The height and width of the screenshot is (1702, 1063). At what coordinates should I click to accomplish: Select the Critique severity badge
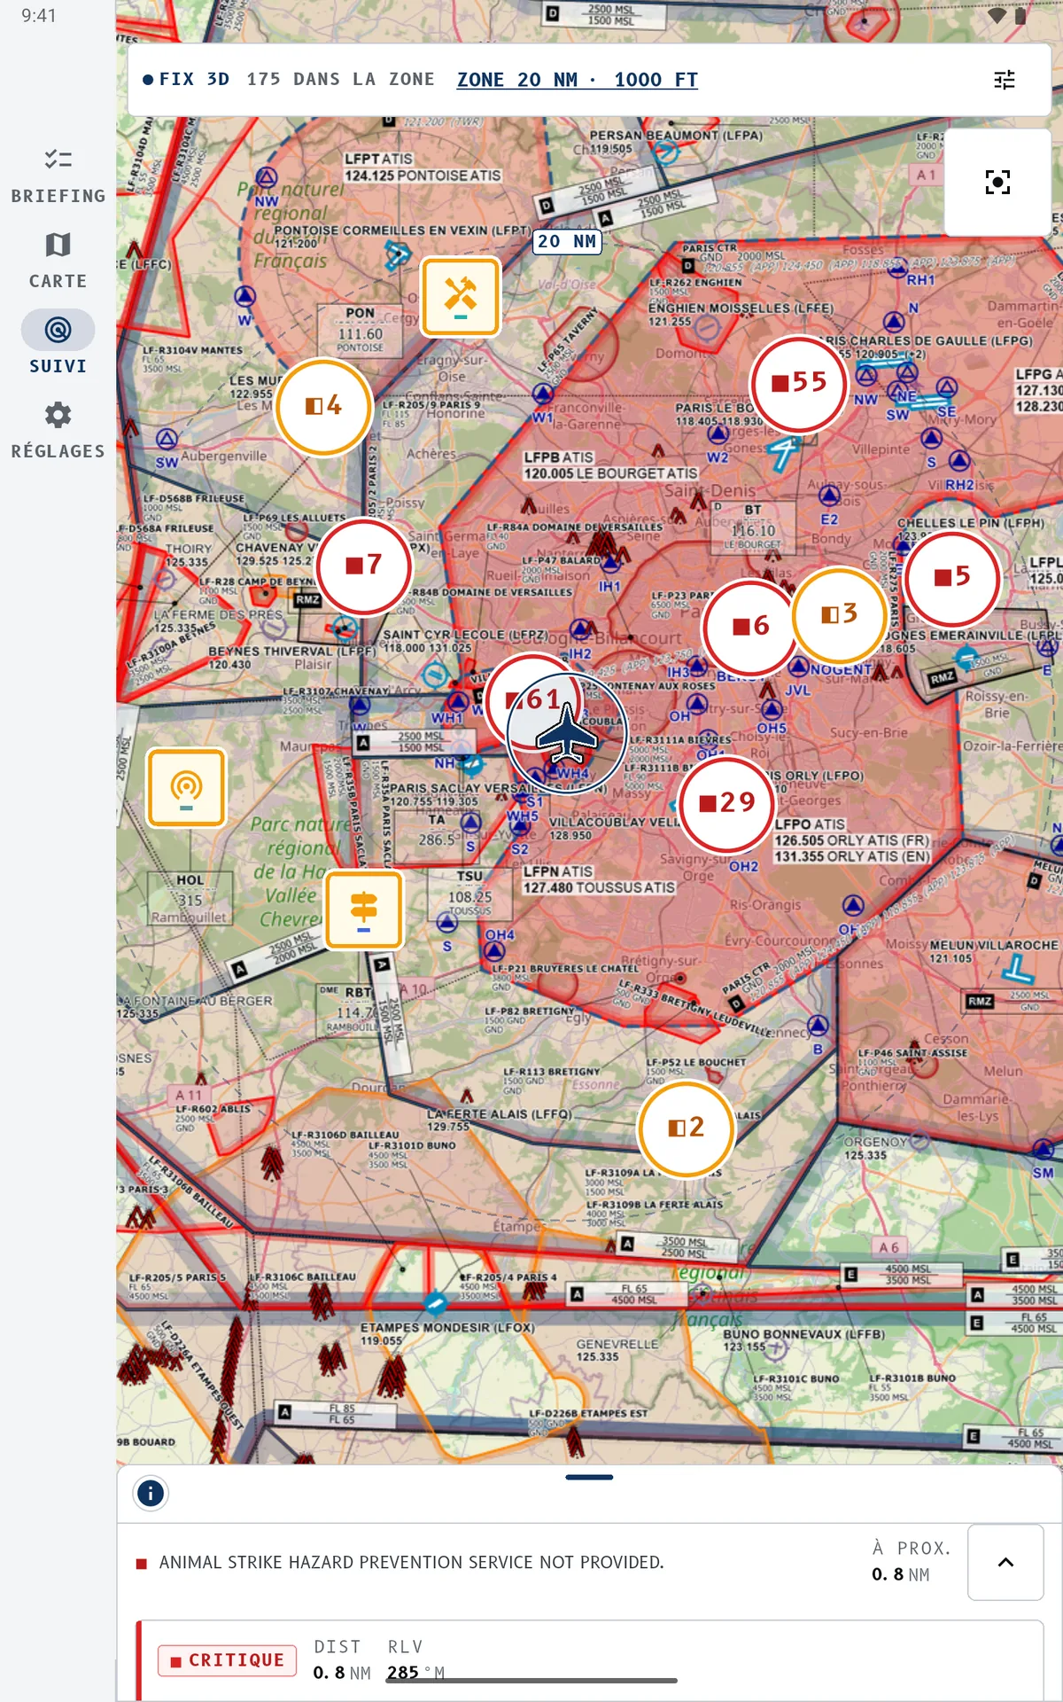coord(228,1659)
